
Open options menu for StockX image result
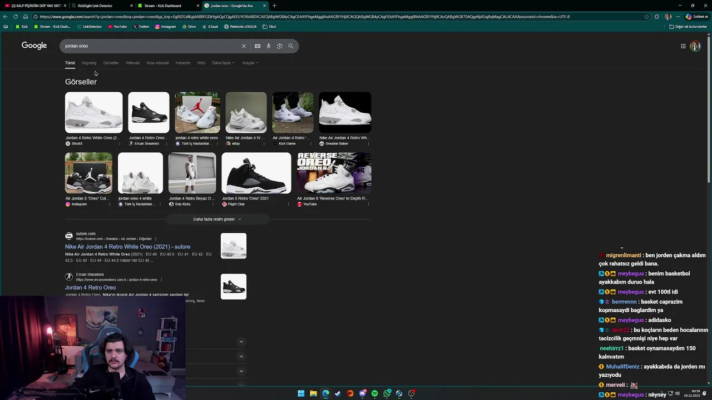click(x=120, y=143)
